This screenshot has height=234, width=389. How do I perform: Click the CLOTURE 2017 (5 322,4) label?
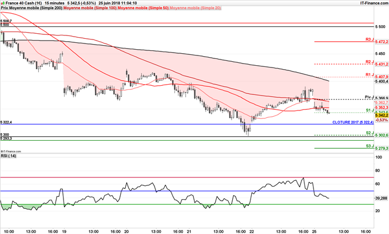[x=353, y=122]
